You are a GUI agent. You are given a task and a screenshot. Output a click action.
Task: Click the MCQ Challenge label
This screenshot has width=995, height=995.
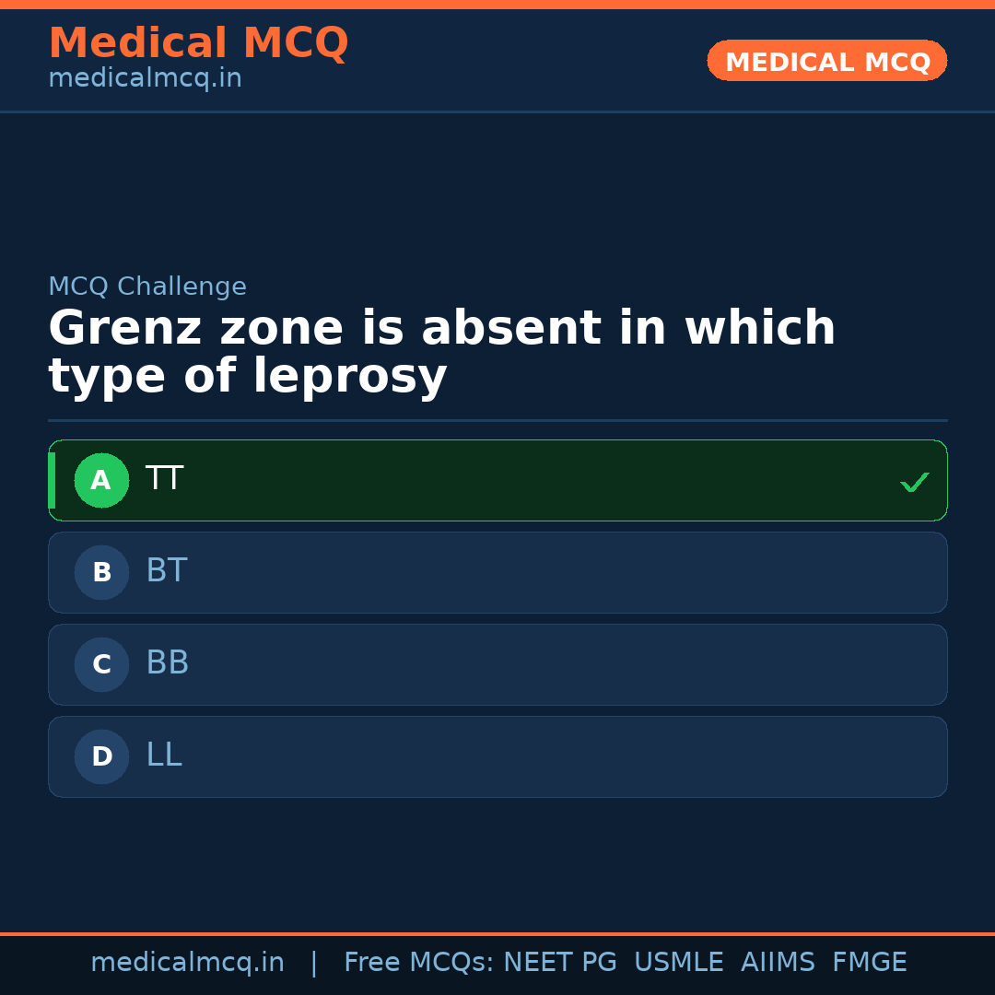coord(147,287)
